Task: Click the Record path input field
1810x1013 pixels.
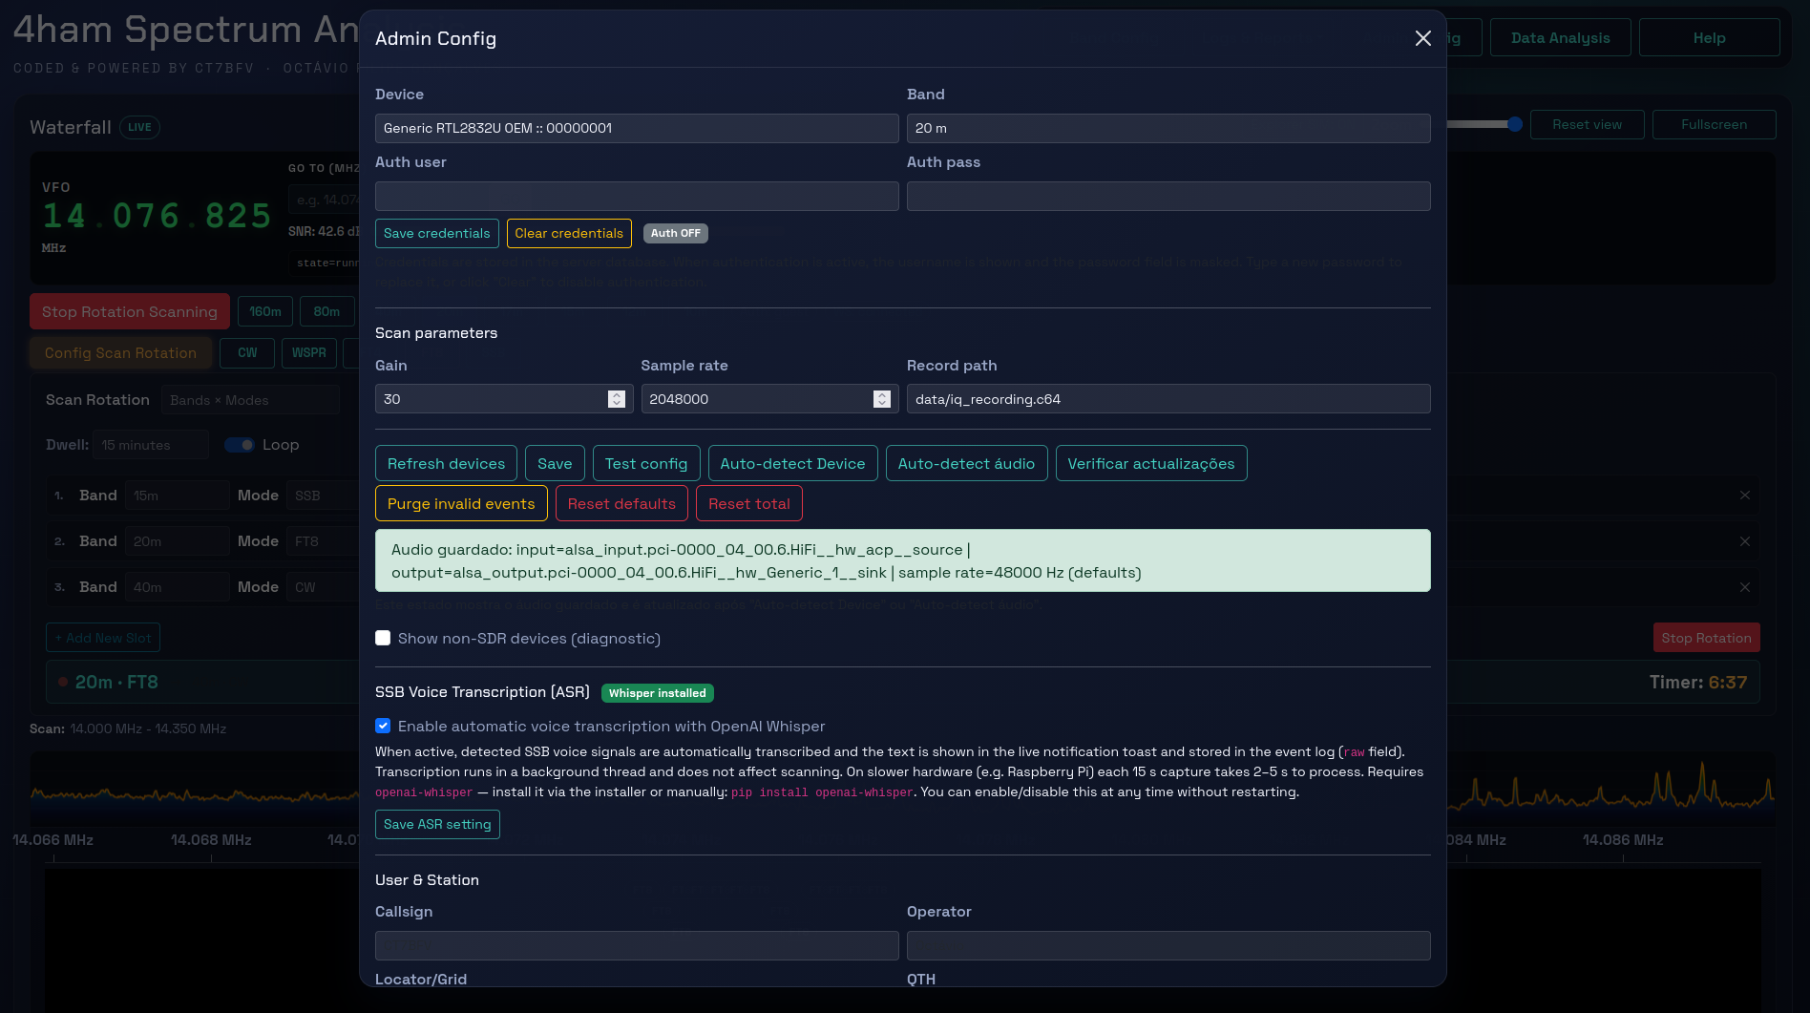Action: point(1168,399)
